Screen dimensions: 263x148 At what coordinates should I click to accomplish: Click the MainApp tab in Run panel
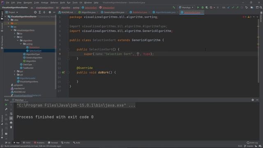[19, 100]
